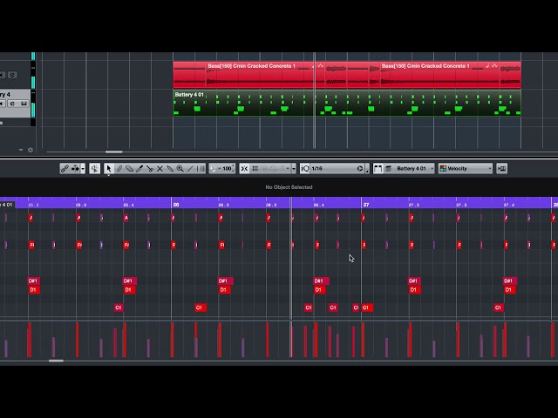Select the D#1 note at bar 25.4
The image size is (558, 418).
click(128, 280)
